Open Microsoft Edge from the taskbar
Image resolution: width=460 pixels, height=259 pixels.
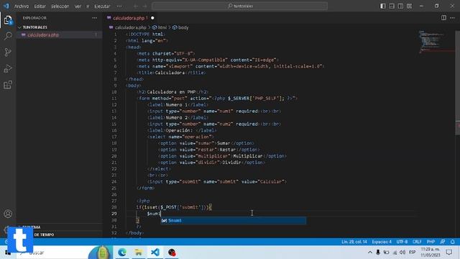[122, 253]
